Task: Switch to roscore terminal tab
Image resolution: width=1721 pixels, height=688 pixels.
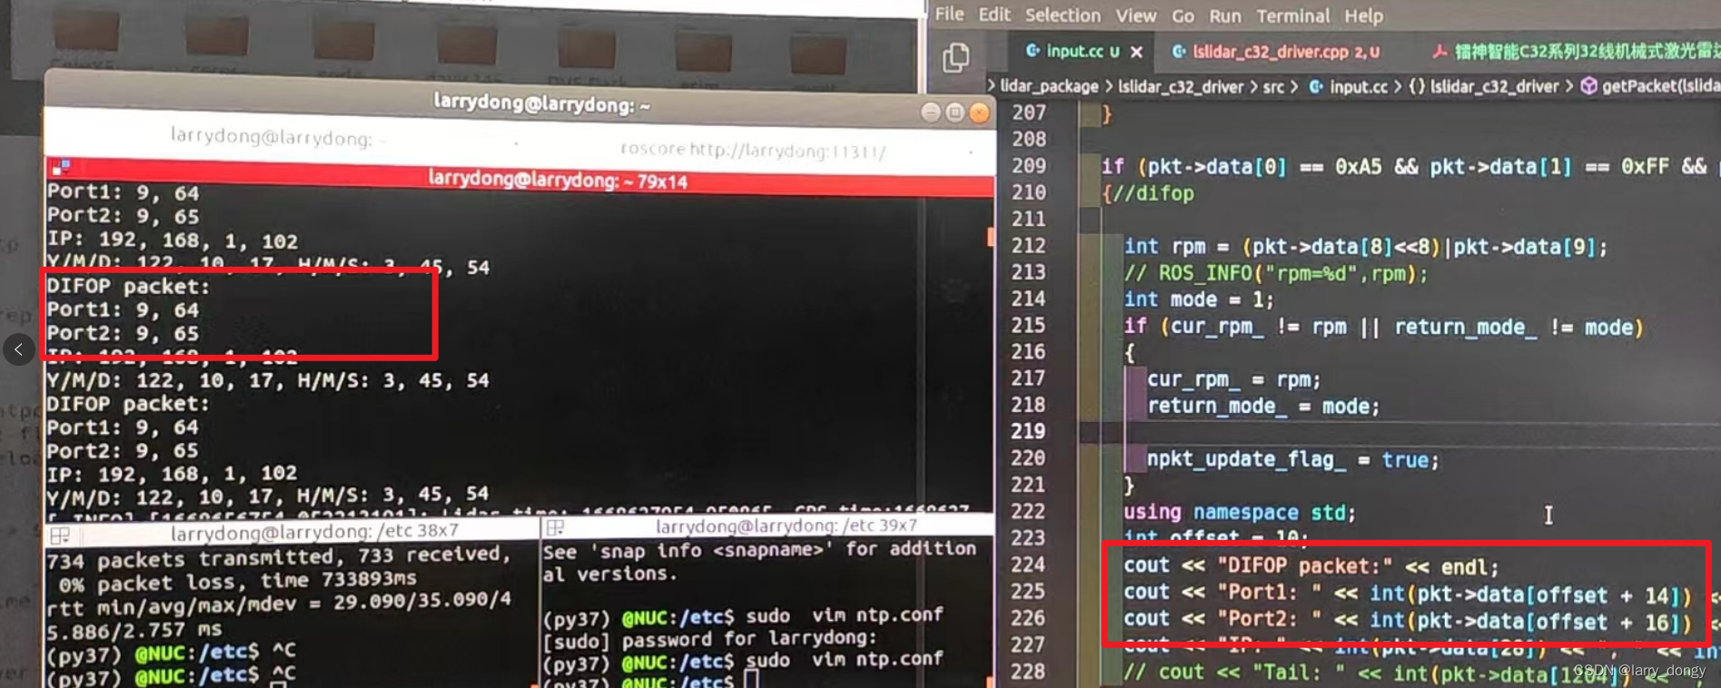Action: click(753, 150)
